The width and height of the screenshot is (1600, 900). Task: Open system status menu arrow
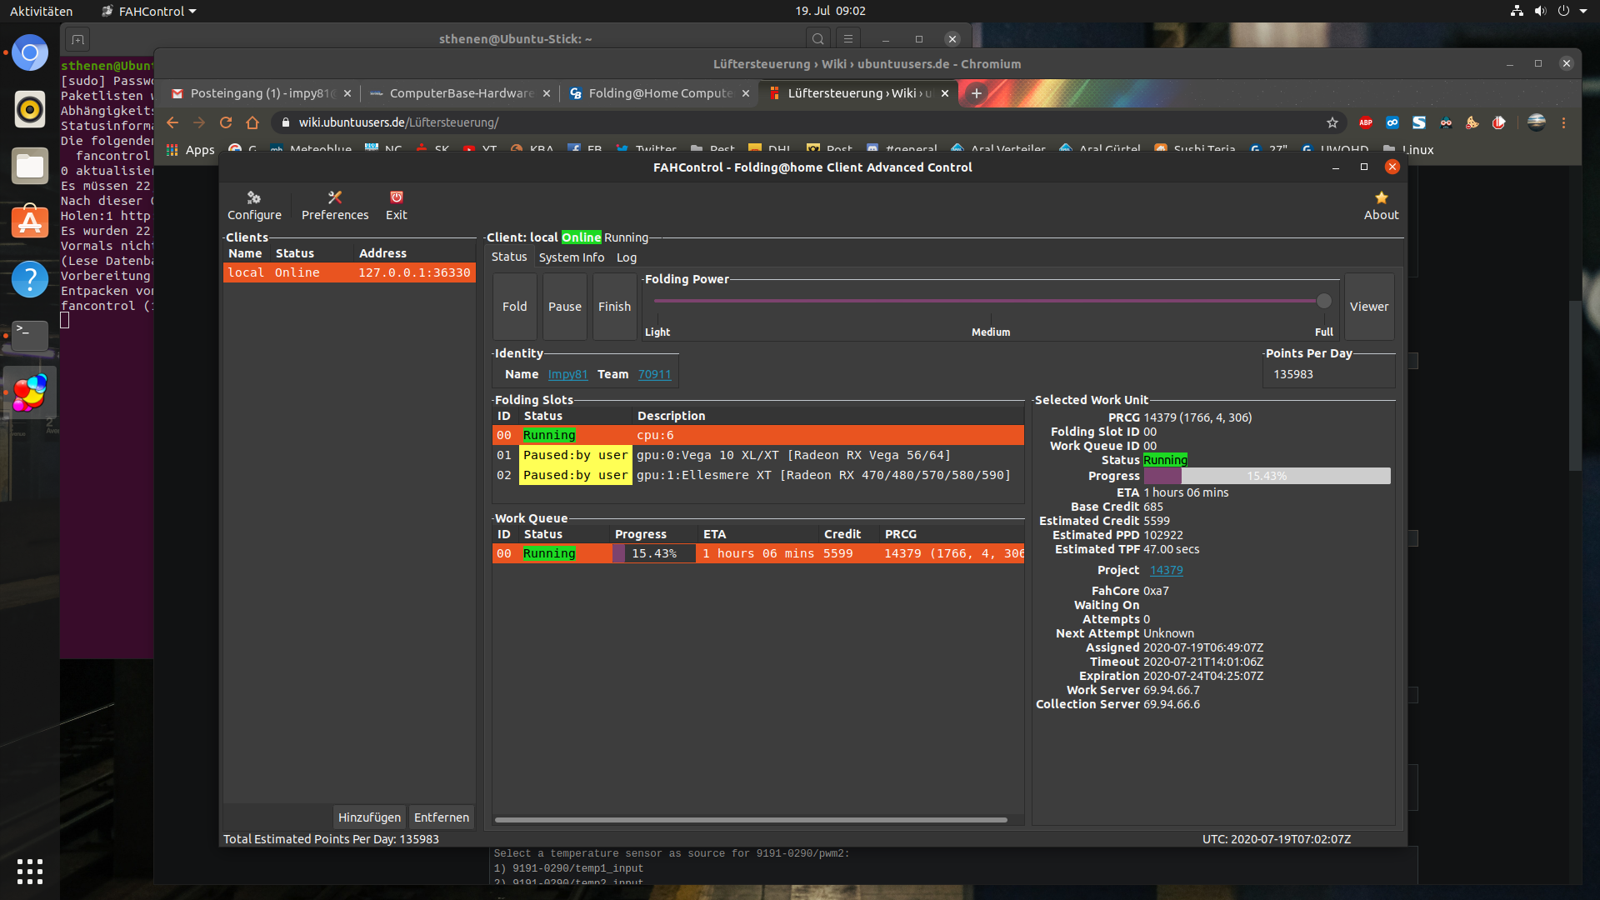point(1583,11)
